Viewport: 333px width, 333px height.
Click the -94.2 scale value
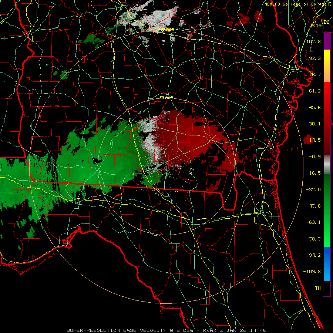(313, 255)
